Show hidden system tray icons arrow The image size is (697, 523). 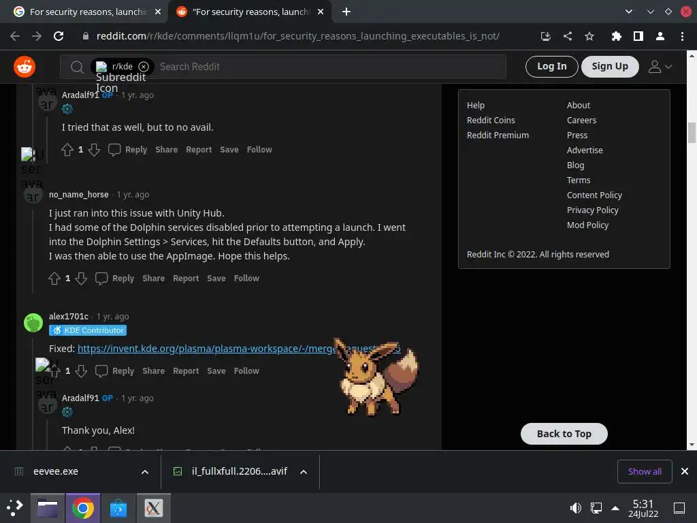[615, 508]
